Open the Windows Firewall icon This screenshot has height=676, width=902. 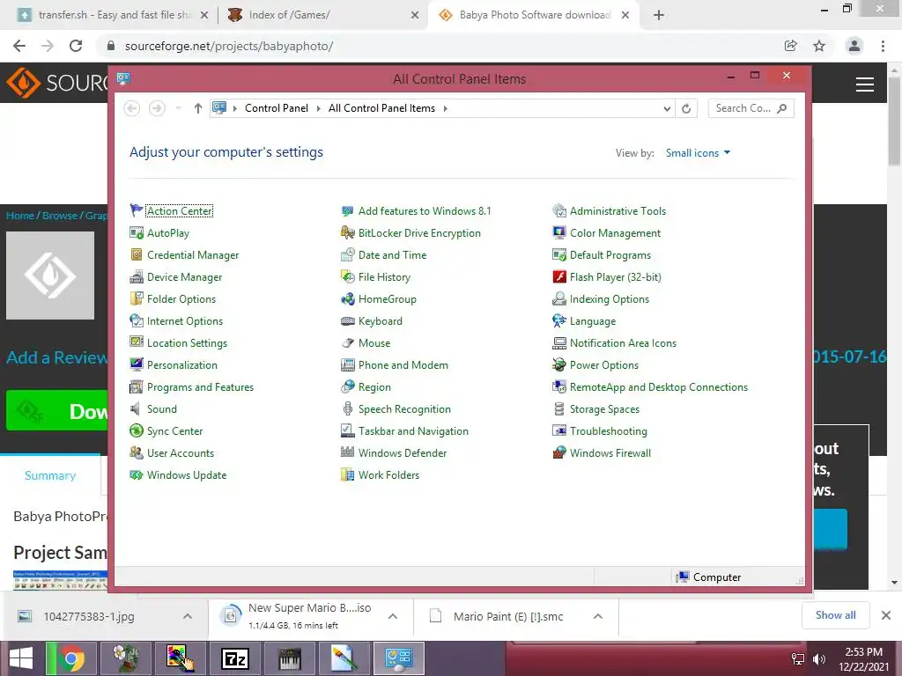tap(559, 453)
